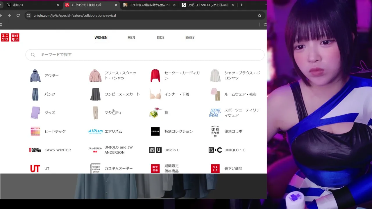Open フリース・スウェット・Tシャツ link
This screenshot has width=372, height=209.
(x=120, y=75)
